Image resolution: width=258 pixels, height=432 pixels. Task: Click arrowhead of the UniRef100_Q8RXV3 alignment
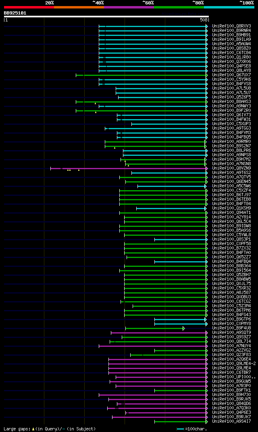click(207, 26)
